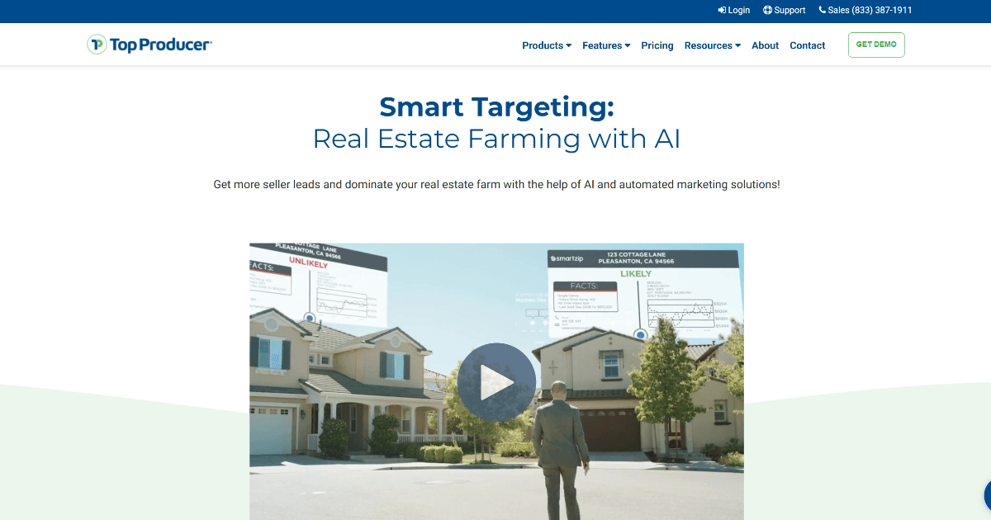Open the Resources dropdown
The height and width of the screenshot is (520, 991).
pos(711,45)
